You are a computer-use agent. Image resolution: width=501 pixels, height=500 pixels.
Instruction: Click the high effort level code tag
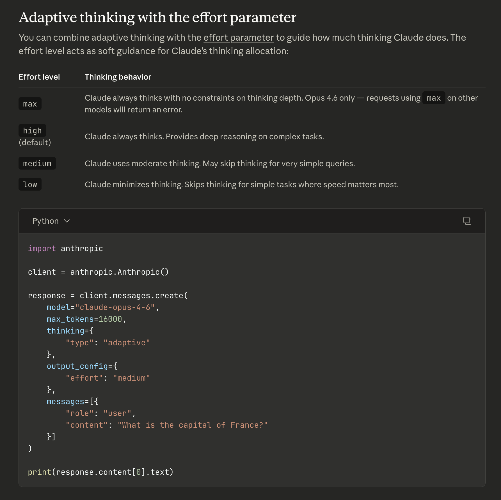click(32, 131)
